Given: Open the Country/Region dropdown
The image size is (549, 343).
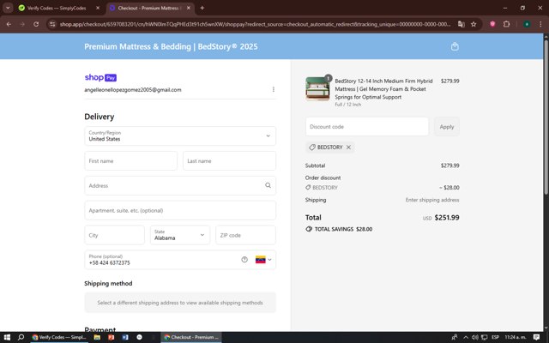Looking at the screenshot, I should [x=180, y=135].
